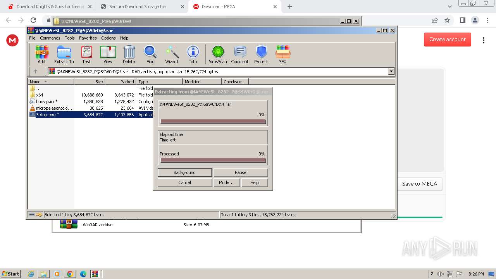Open Chrome profile avatar
This screenshot has height=279, width=496.
[x=475, y=20]
